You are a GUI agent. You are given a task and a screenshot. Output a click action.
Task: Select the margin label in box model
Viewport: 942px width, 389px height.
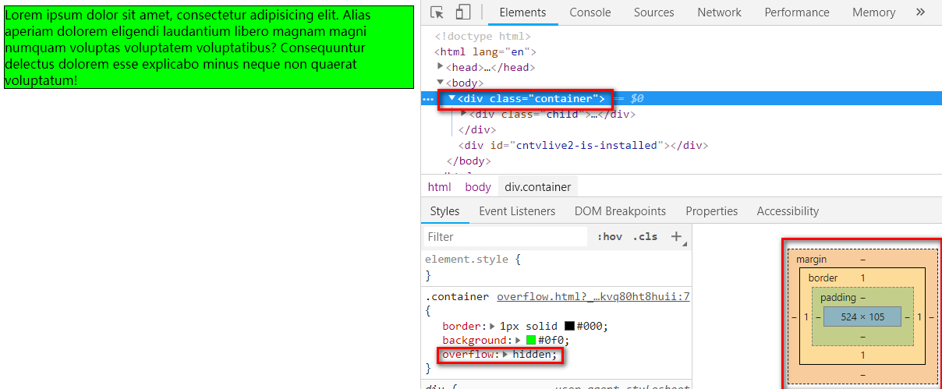tap(811, 259)
